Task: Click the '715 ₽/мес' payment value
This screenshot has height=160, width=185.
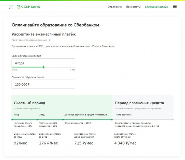Action: pos(84,143)
